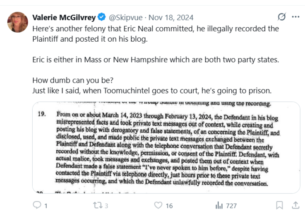Open the attached court document image
Viewport: 305px width, 214px height.
[166, 147]
